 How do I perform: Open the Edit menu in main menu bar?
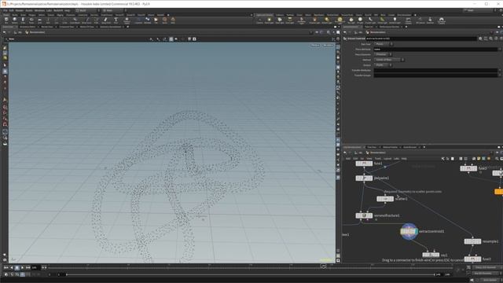[12, 10]
